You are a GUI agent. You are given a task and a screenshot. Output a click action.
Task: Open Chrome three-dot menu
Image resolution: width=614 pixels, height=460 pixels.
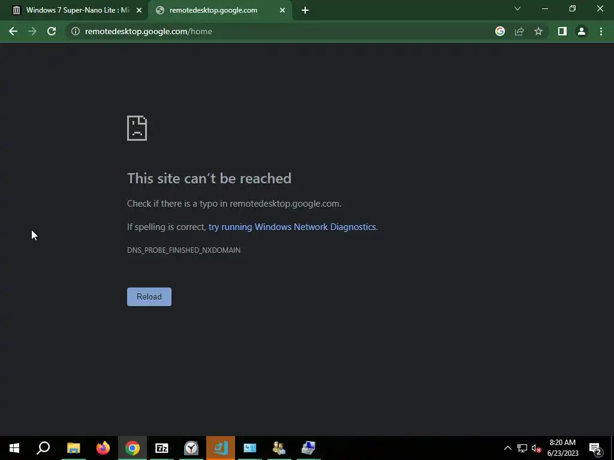pos(601,31)
